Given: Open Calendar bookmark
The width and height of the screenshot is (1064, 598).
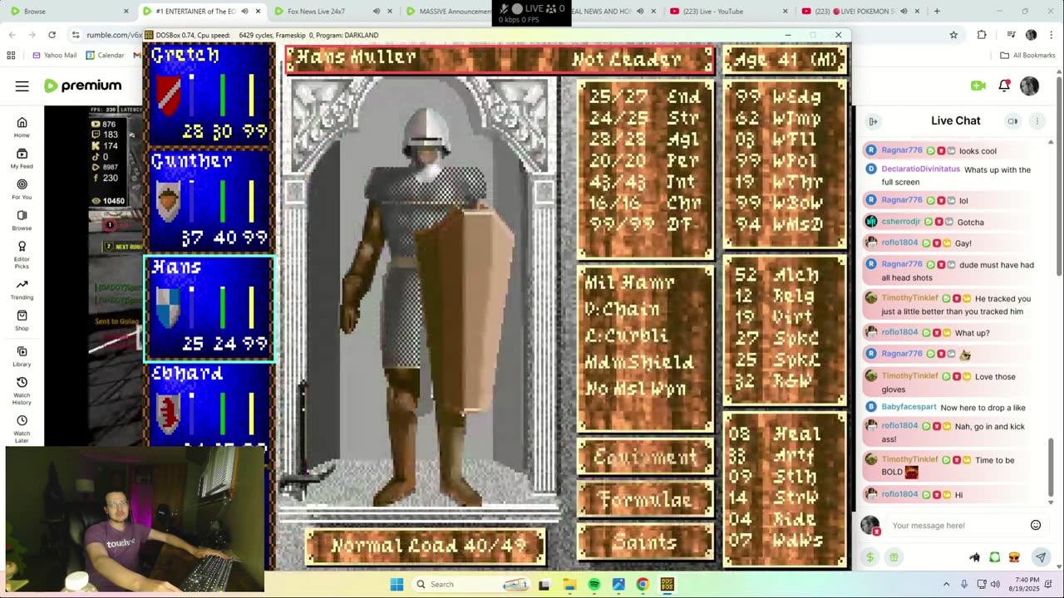Looking at the screenshot, I should point(104,55).
